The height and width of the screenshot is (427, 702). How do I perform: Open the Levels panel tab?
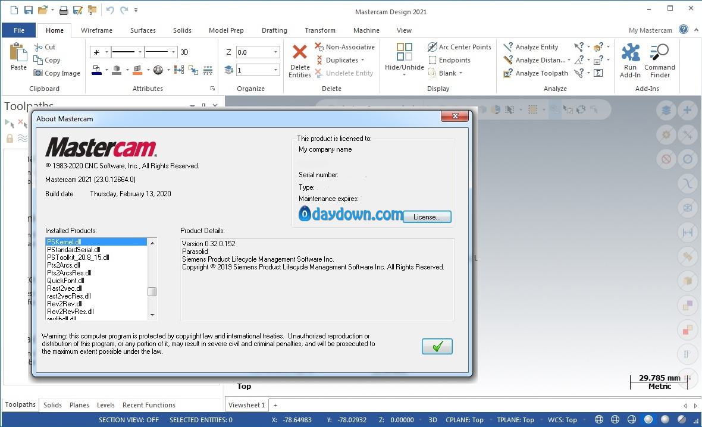106,404
